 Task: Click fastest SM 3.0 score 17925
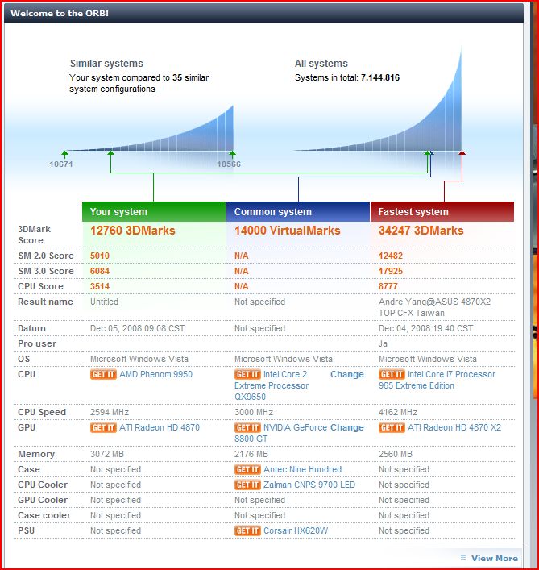391,271
